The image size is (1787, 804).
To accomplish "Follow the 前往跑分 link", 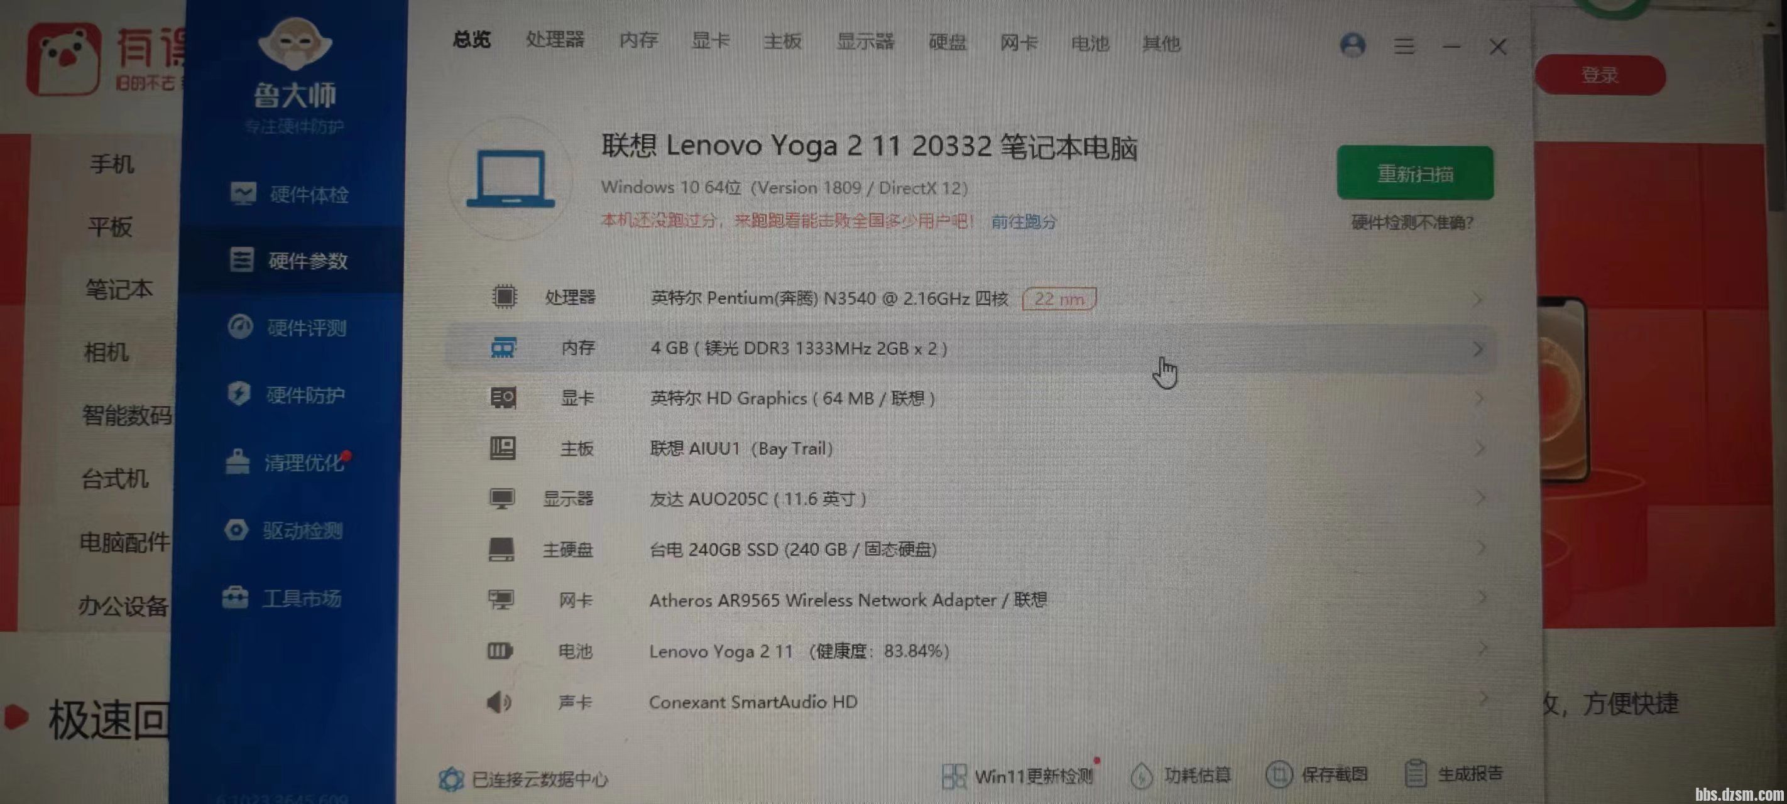I will tap(1024, 222).
